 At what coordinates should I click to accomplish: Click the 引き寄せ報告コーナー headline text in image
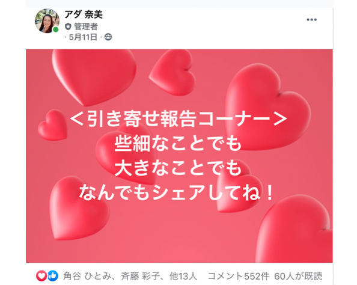[x=178, y=118]
